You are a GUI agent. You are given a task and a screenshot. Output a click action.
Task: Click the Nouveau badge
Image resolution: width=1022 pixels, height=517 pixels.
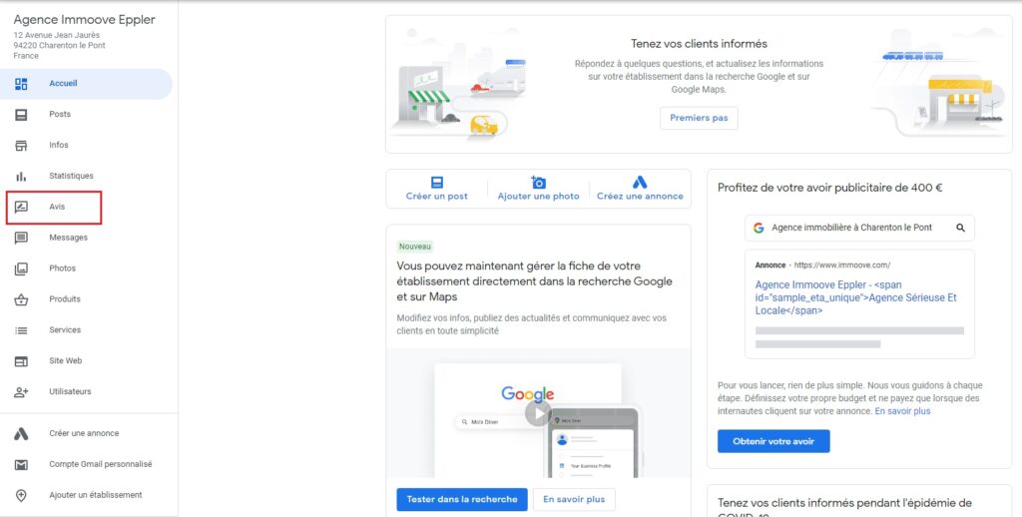[415, 248]
